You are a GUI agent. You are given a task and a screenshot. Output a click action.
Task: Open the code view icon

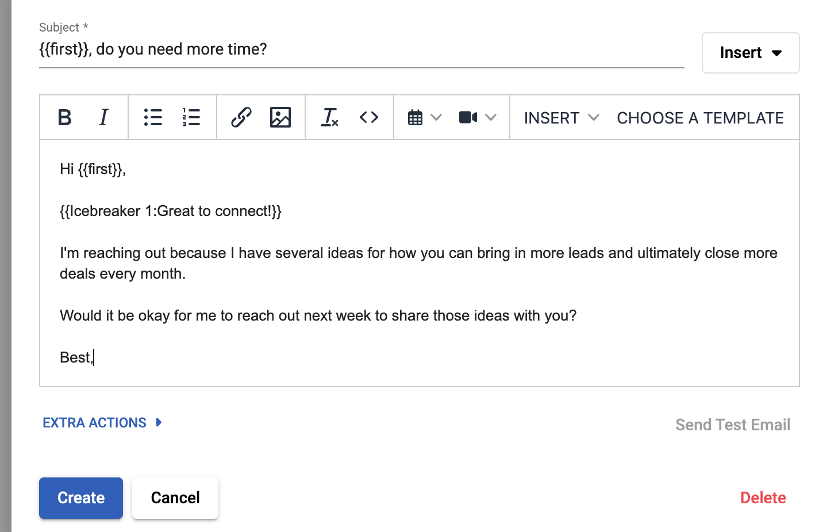point(369,117)
